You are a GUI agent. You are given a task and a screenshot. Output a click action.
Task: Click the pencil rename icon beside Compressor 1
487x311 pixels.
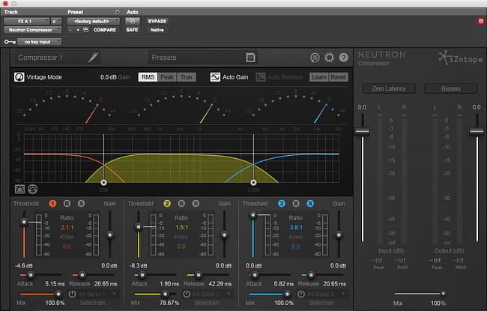pyautogui.click(x=93, y=58)
